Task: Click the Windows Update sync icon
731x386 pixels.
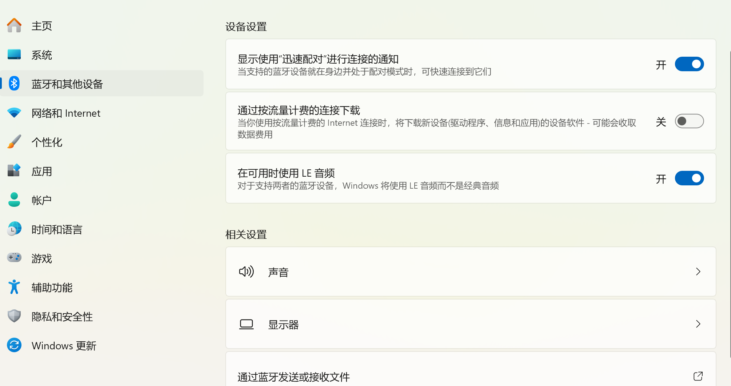Action: coord(14,345)
